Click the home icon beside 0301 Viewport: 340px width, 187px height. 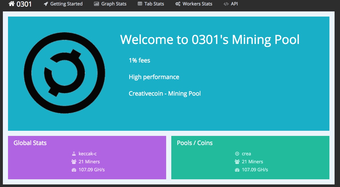click(11, 4)
